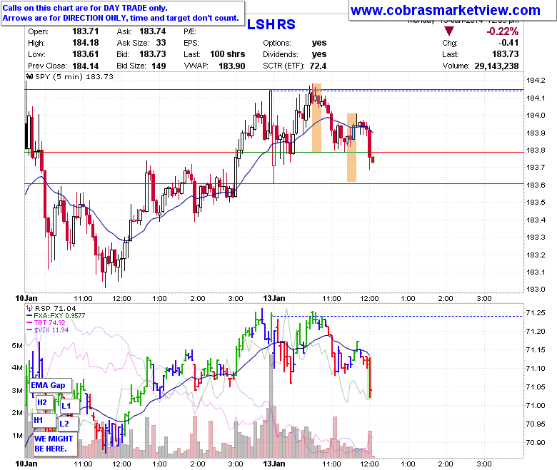557x470 pixels.
Task: Click the 5M volume axis label
Action: [x=17, y=346]
